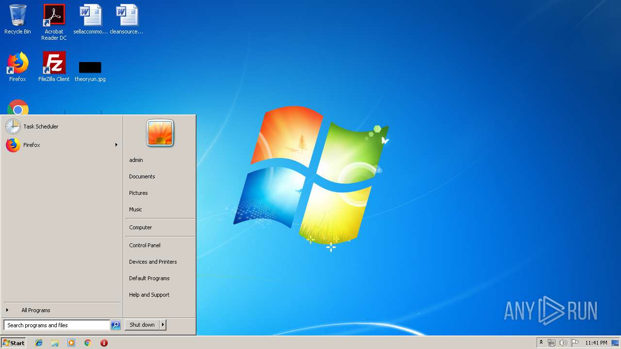Open Pictures from the Start menu
This screenshot has width=621, height=349.
coord(138,193)
